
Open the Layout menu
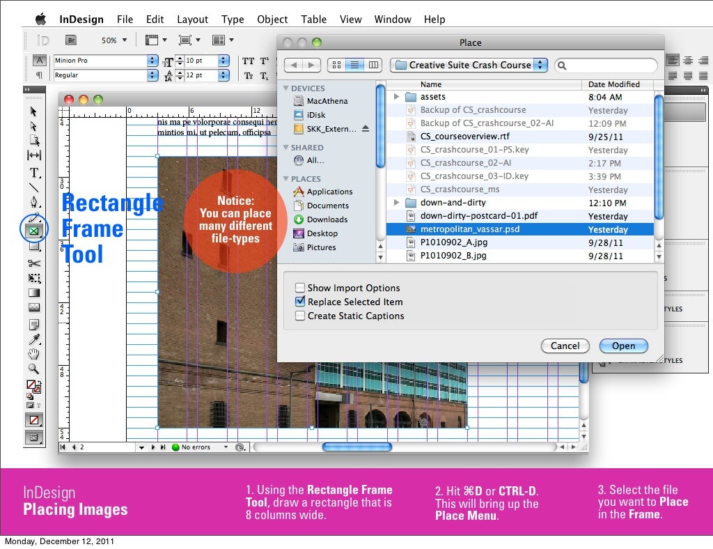pyautogui.click(x=192, y=19)
